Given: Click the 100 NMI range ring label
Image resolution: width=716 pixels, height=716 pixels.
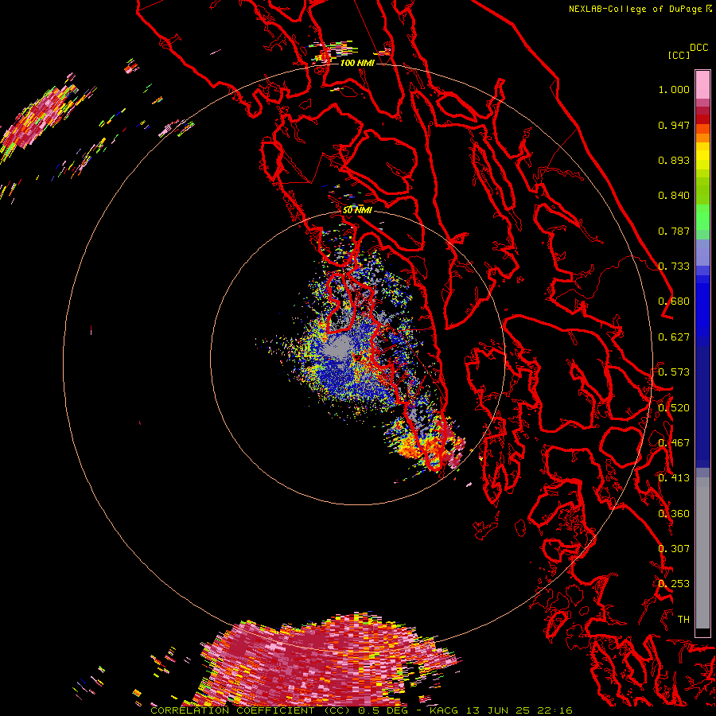Looking at the screenshot, I should (x=357, y=63).
